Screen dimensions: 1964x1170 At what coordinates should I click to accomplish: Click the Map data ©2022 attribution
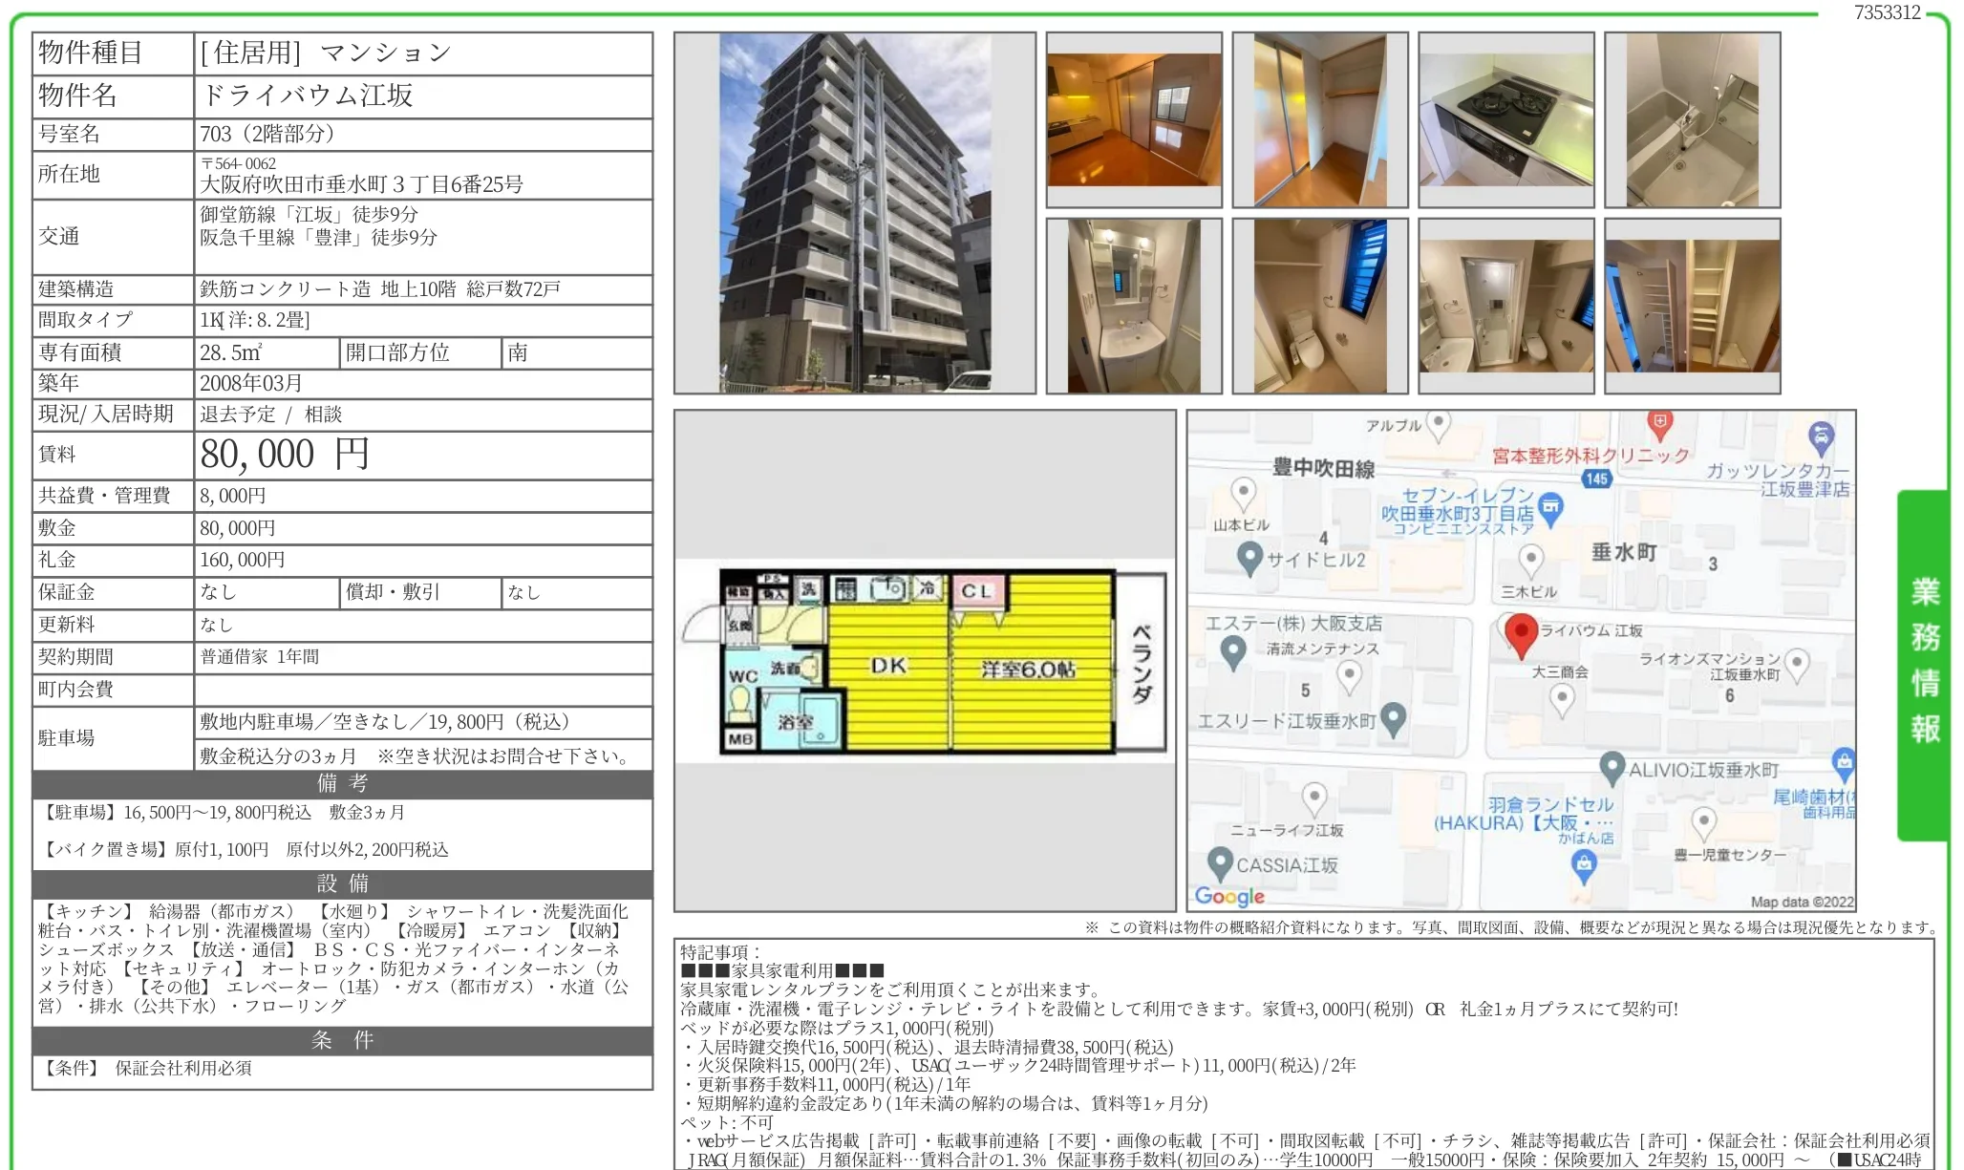(1801, 902)
